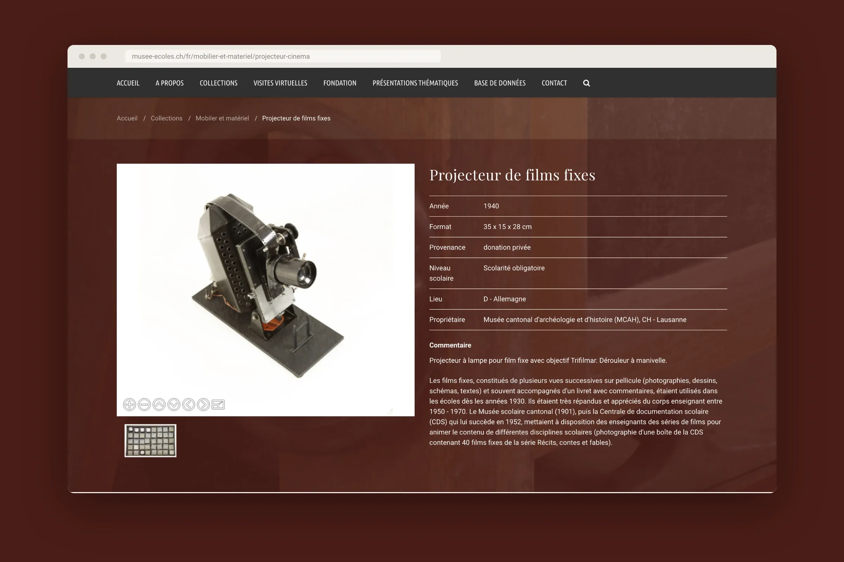Viewport: 844px width, 562px height.
Task: Click the sentence about objectif Trifilmar
Action: (x=548, y=361)
